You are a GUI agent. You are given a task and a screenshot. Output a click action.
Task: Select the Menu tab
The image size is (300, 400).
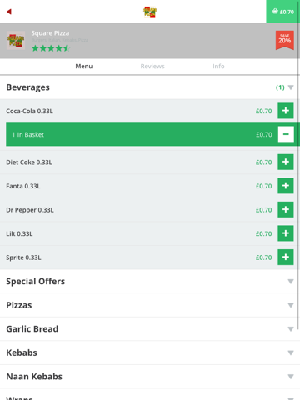[84, 67]
